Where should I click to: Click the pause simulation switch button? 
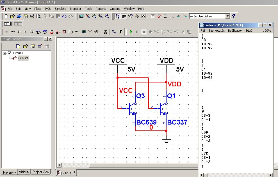tap(18, 24)
